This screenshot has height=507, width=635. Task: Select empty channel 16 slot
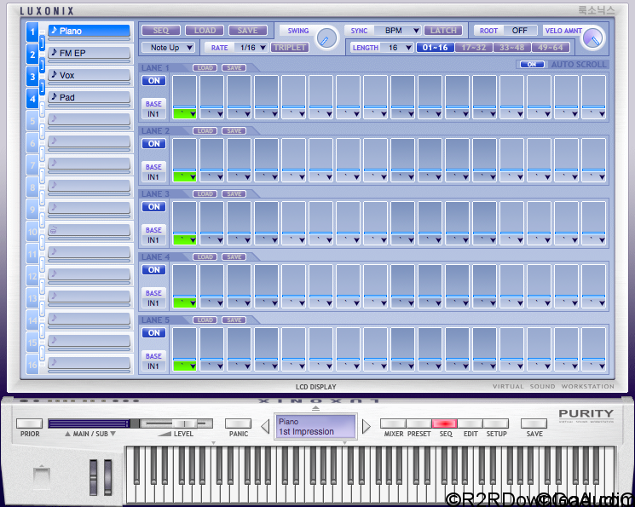[x=89, y=364]
